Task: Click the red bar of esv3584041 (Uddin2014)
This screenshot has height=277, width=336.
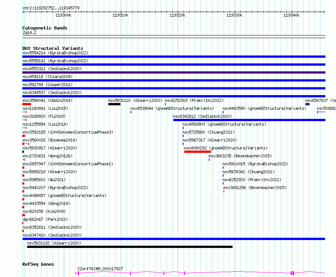Action: point(26,104)
